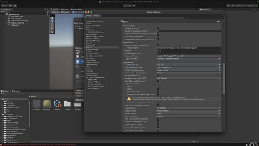Collapse the XR Plug-in Management settings group
Screen dimensions: 259x146
click(x=85, y=77)
